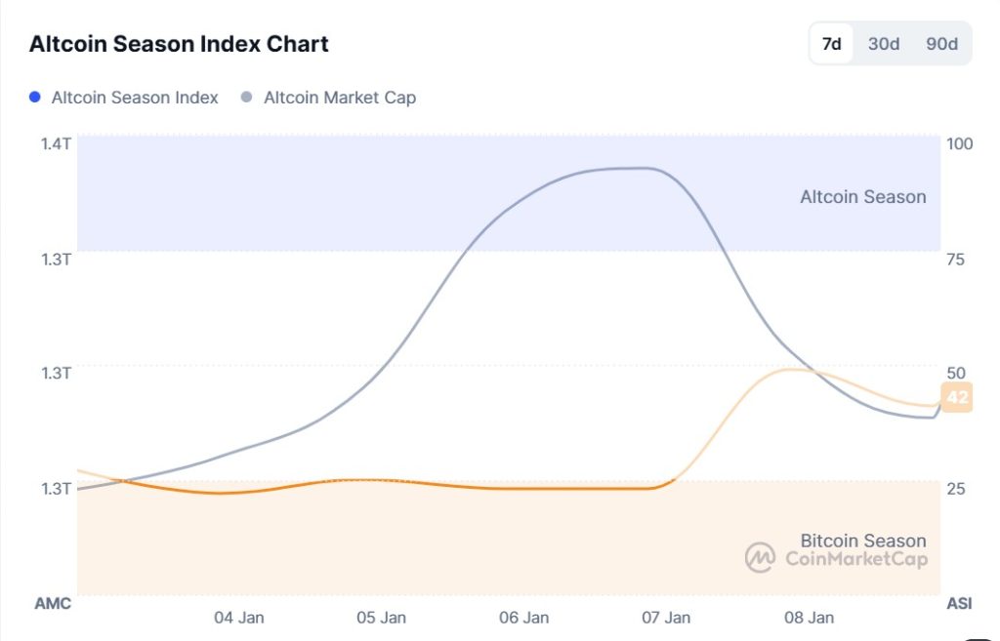Click the Altcoin Season band label

(x=862, y=197)
